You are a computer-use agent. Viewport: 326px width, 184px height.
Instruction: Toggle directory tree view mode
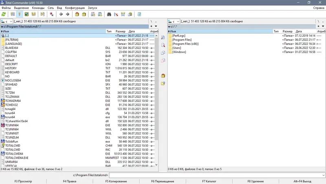click(x=34, y=14)
